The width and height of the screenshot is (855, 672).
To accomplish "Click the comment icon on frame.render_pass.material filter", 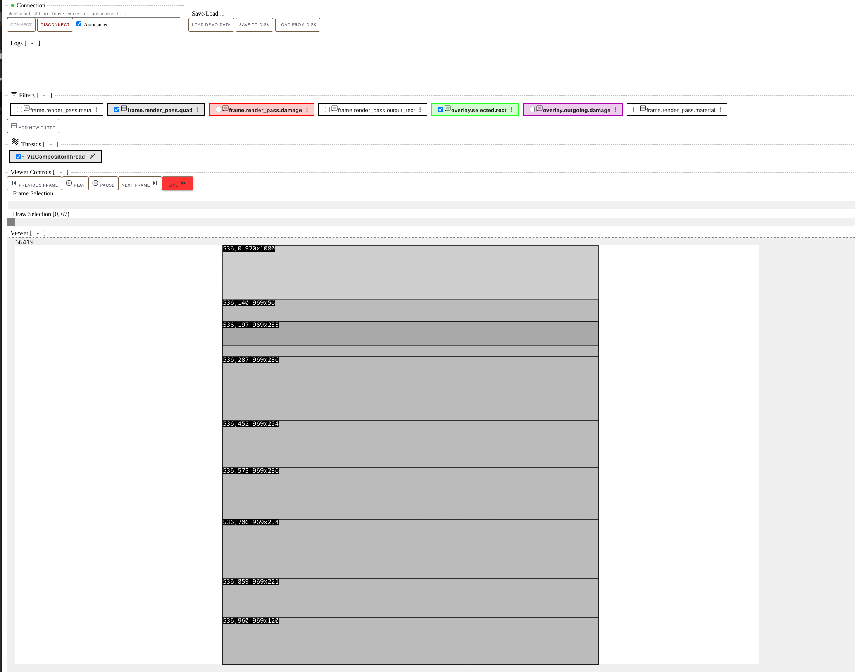I will tap(643, 109).
